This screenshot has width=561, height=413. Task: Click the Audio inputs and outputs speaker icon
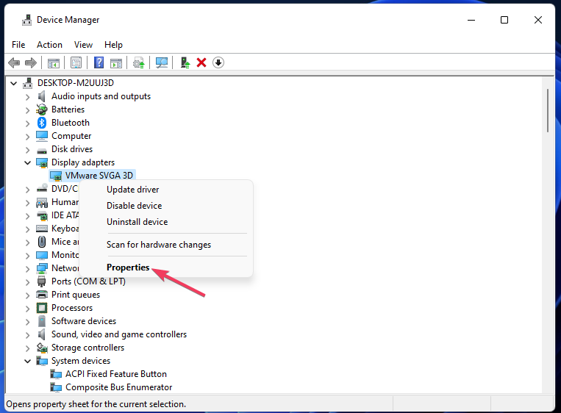click(42, 96)
